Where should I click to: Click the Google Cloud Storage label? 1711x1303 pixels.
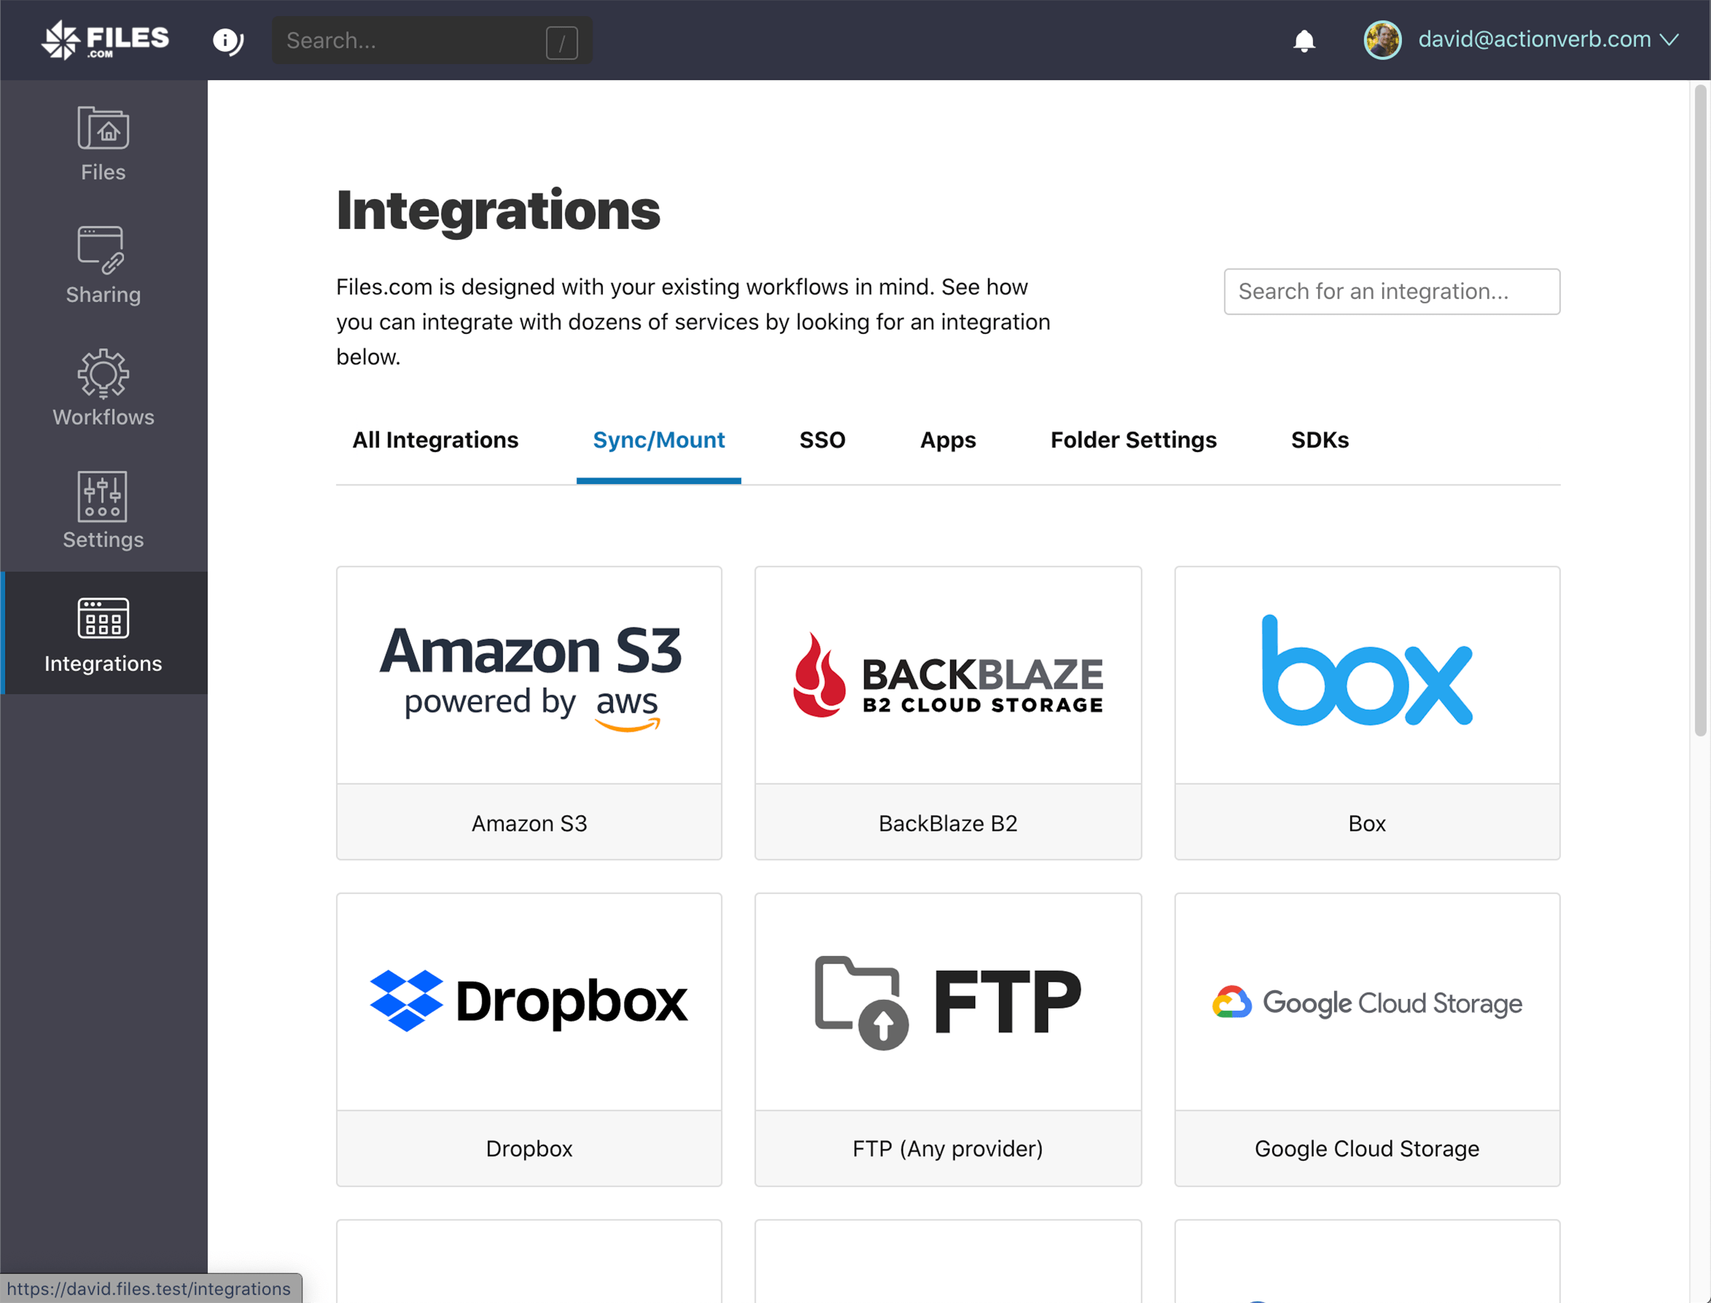(x=1366, y=1148)
